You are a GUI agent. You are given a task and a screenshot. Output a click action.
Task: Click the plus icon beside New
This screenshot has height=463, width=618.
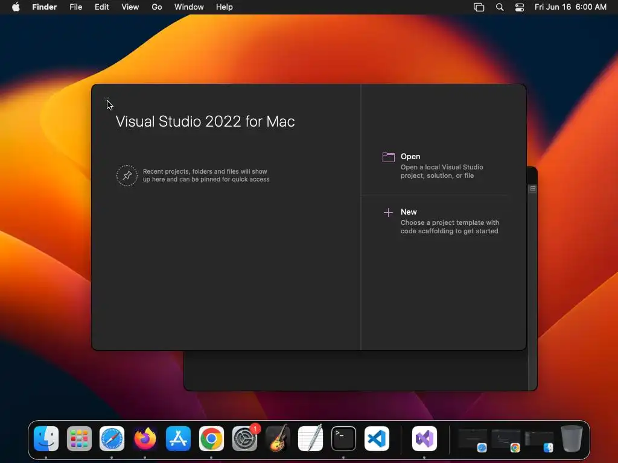pyautogui.click(x=388, y=213)
